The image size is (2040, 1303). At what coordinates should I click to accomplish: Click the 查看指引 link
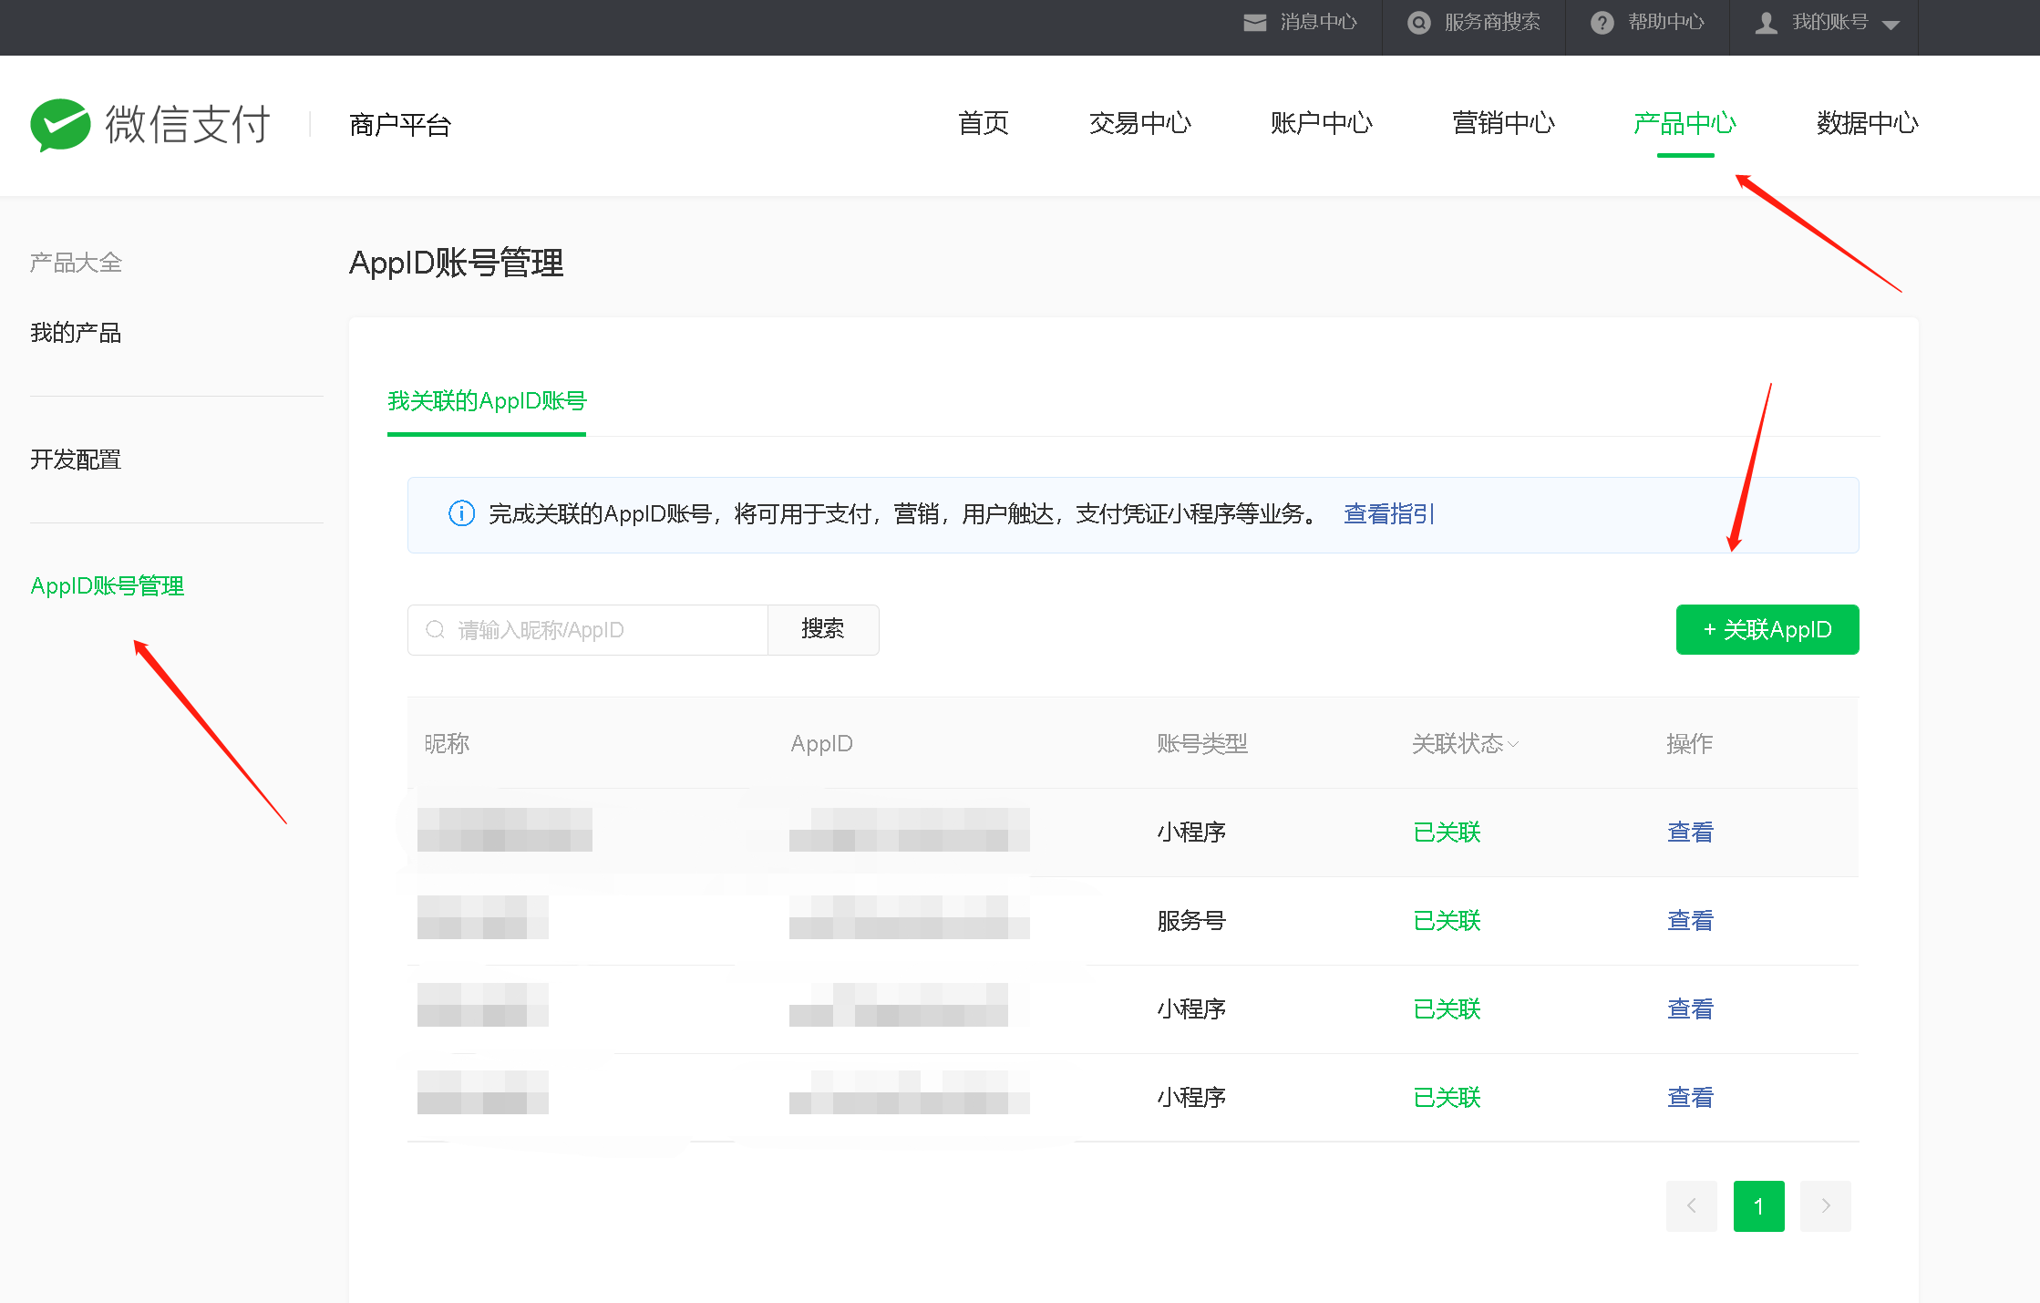coord(1389,514)
